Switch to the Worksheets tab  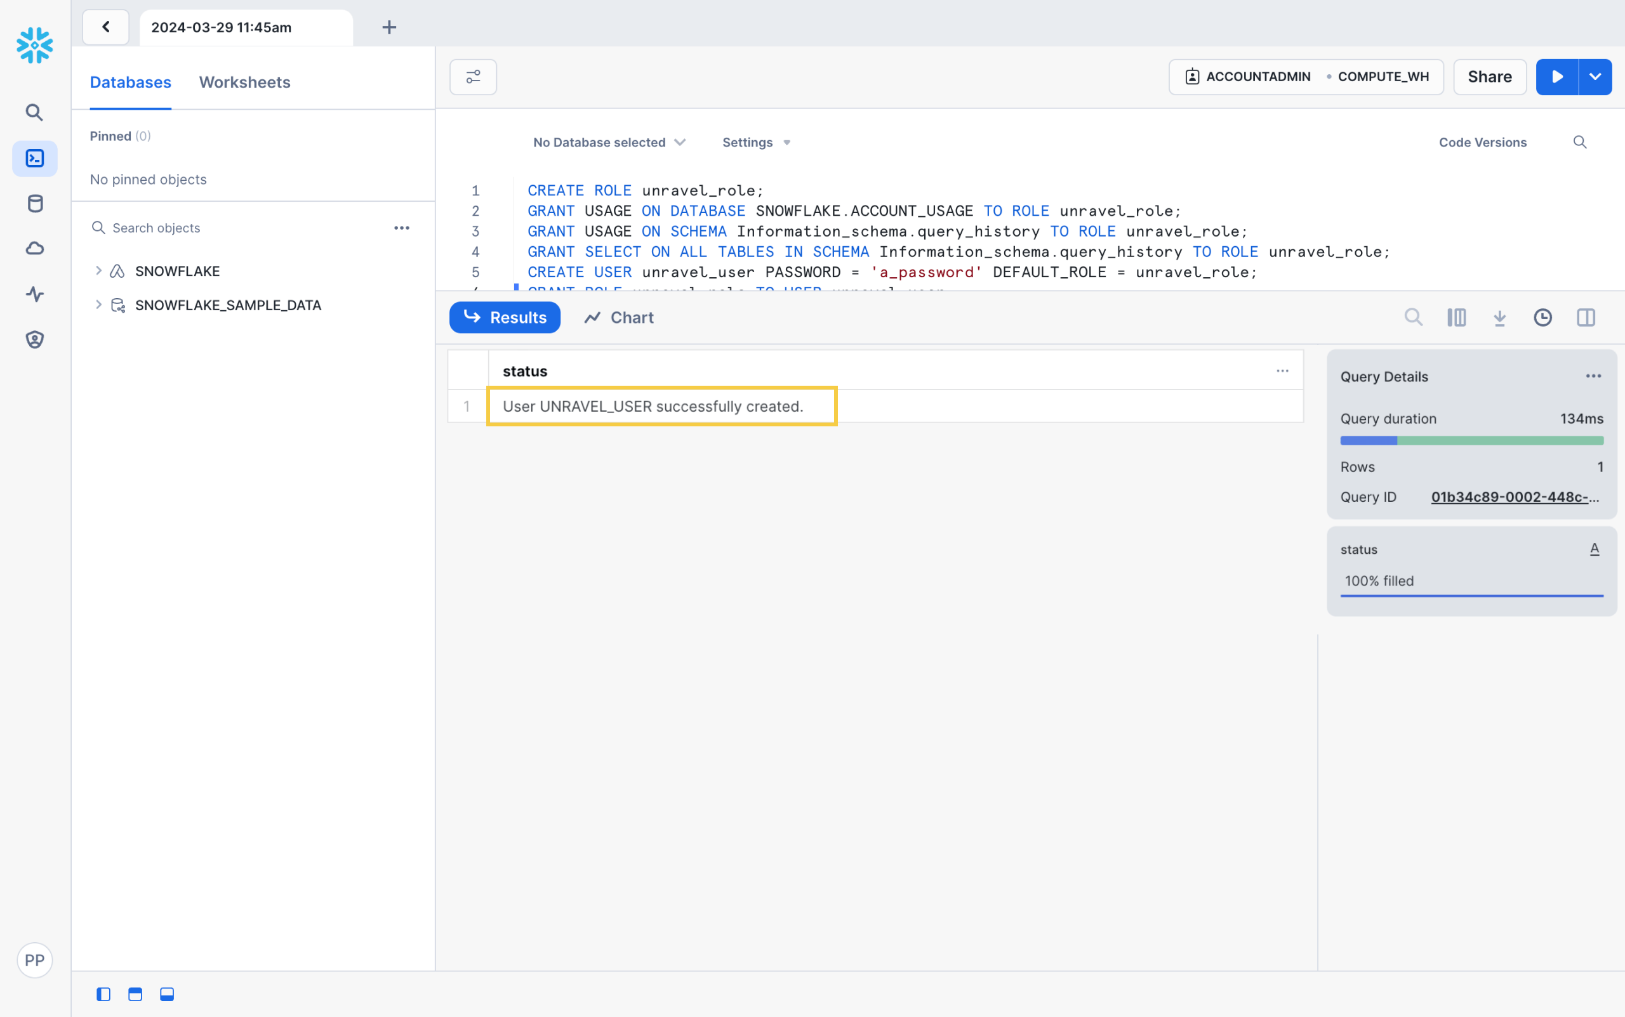(x=244, y=82)
